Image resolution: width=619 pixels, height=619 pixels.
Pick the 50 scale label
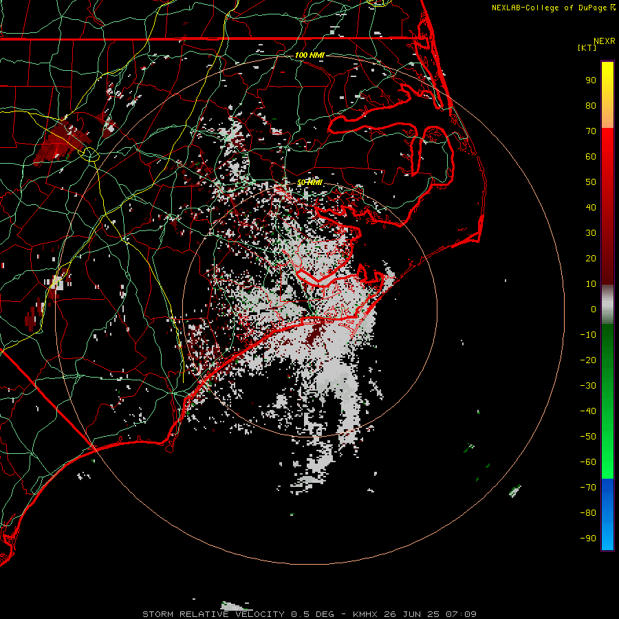591,182
